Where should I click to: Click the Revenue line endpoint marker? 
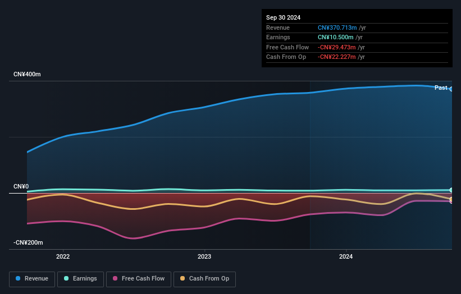point(451,89)
